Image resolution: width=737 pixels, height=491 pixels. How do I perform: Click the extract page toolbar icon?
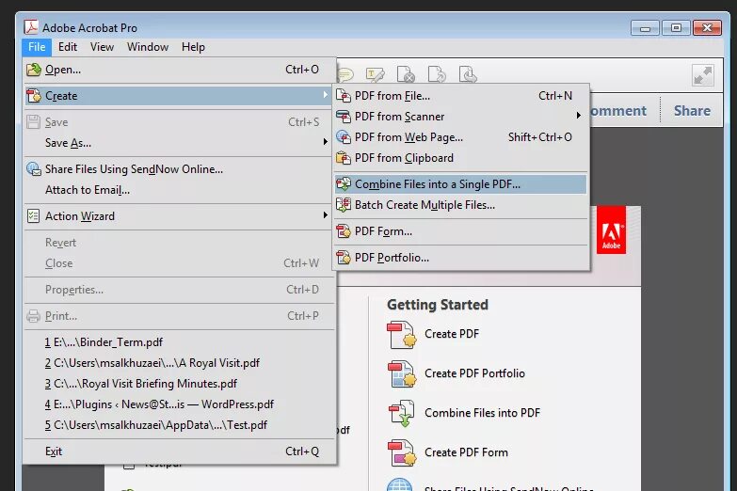click(468, 74)
